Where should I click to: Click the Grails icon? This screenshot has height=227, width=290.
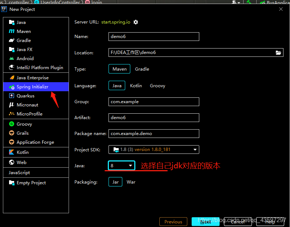click(12, 133)
